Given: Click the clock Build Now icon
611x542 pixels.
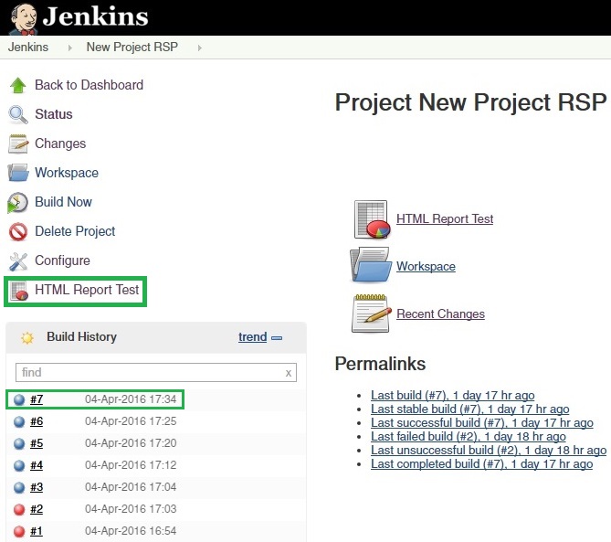Looking at the screenshot, I should (17, 202).
